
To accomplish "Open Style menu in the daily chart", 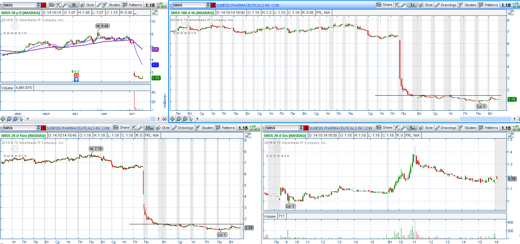I will point(87,5).
